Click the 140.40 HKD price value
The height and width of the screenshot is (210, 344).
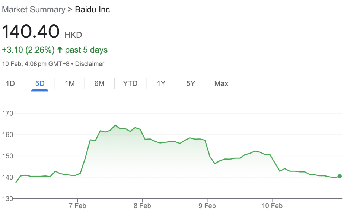[x=42, y=32]
